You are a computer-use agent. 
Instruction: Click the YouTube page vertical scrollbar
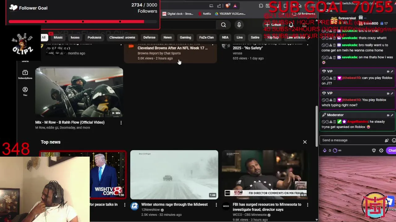coord(316,126)
